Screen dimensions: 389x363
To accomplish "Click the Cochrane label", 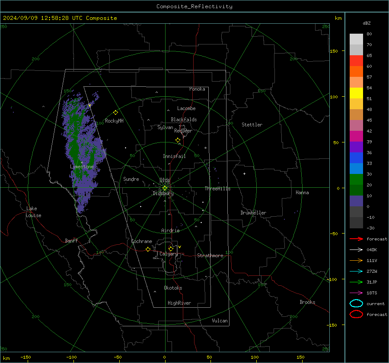I will click(x=141, y=241).
